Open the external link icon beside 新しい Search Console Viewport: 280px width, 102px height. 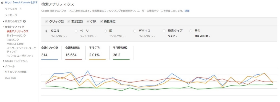pyautogui.click(x=2, y=3)
